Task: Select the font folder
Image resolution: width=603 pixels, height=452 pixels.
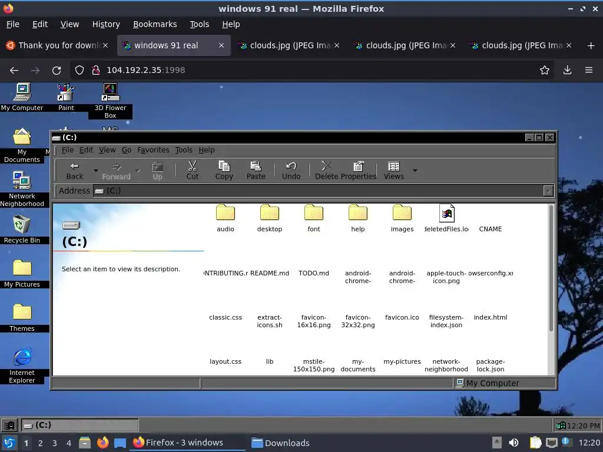Action: (314, 218)
